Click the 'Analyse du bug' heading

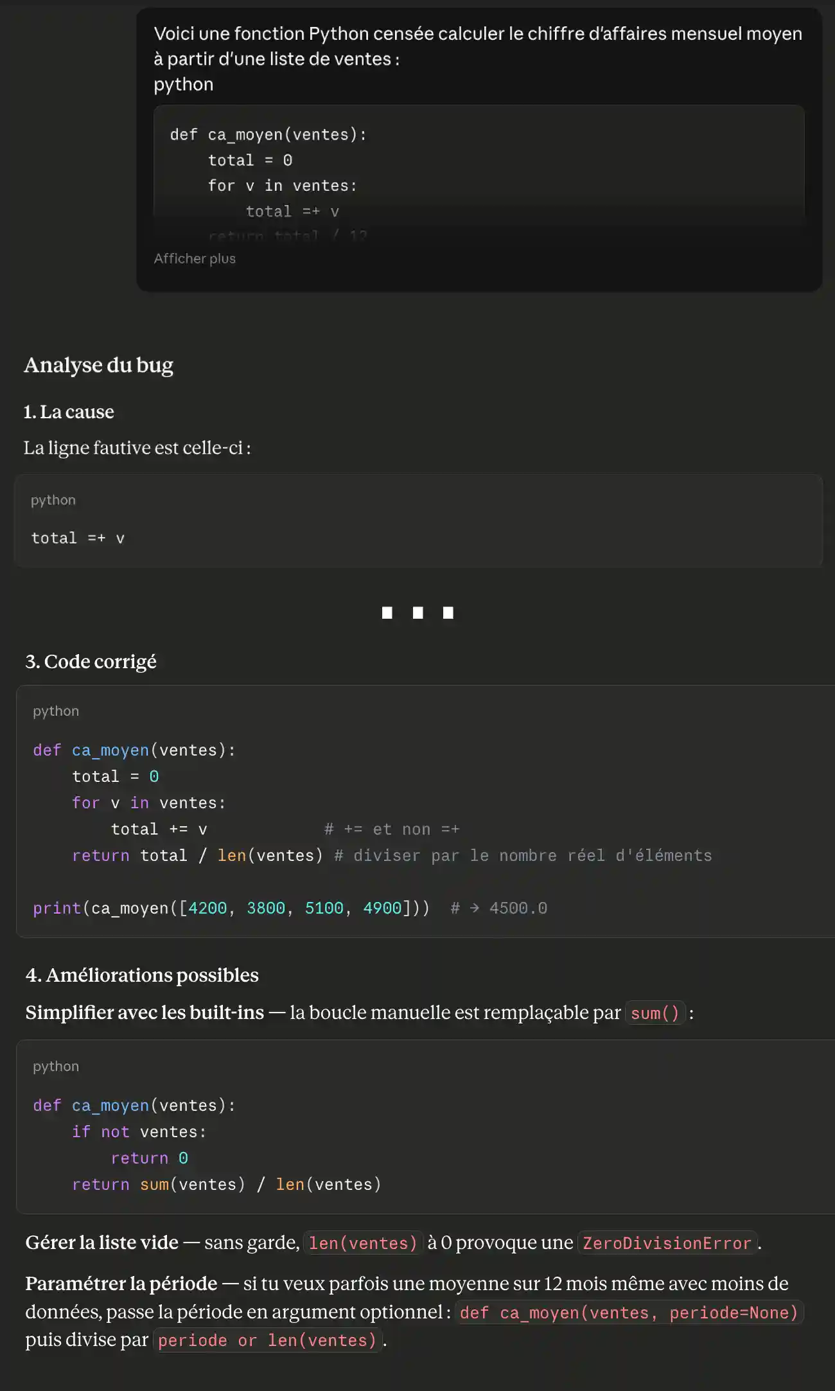click(x=99, y=366)
